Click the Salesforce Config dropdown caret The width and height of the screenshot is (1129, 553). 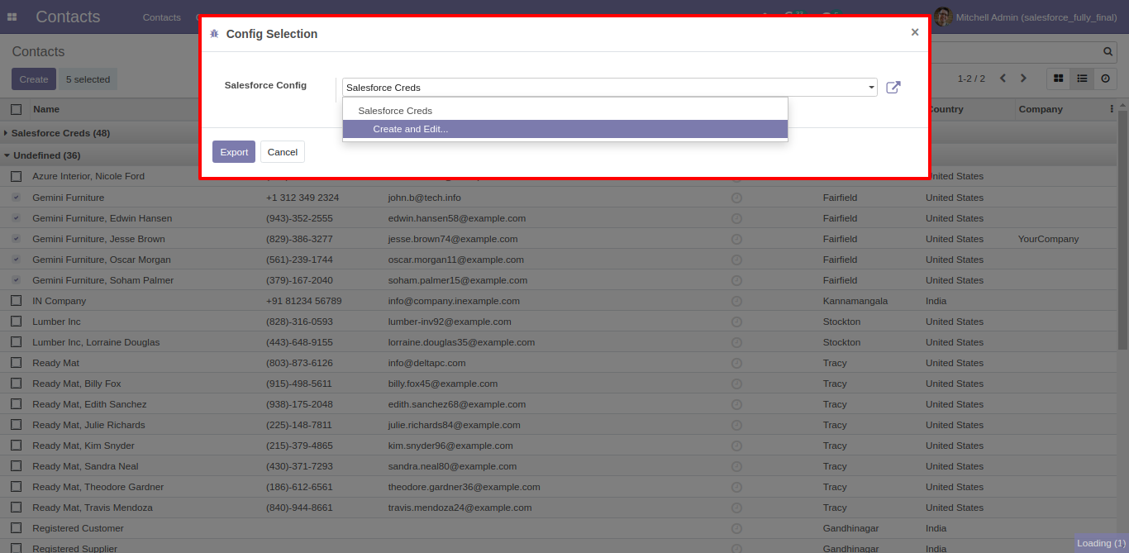pyautogui.click(x=871, y=88)
